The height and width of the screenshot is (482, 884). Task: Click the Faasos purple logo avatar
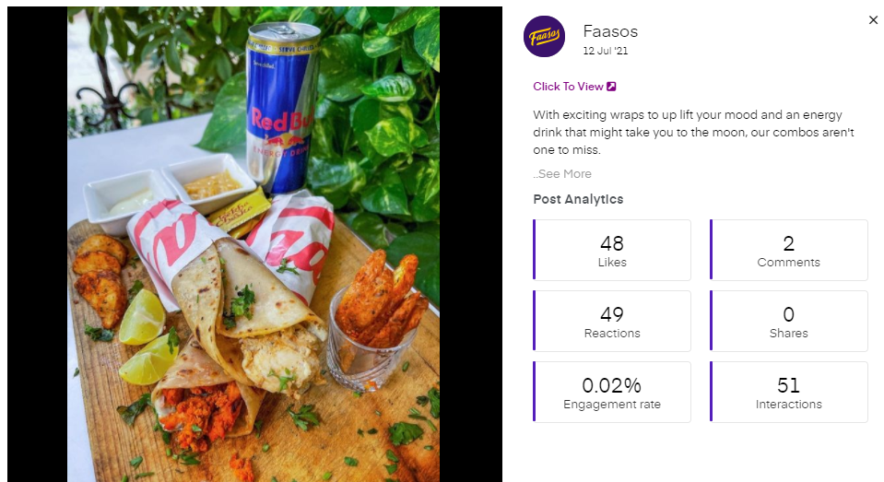tap(544, 37)
